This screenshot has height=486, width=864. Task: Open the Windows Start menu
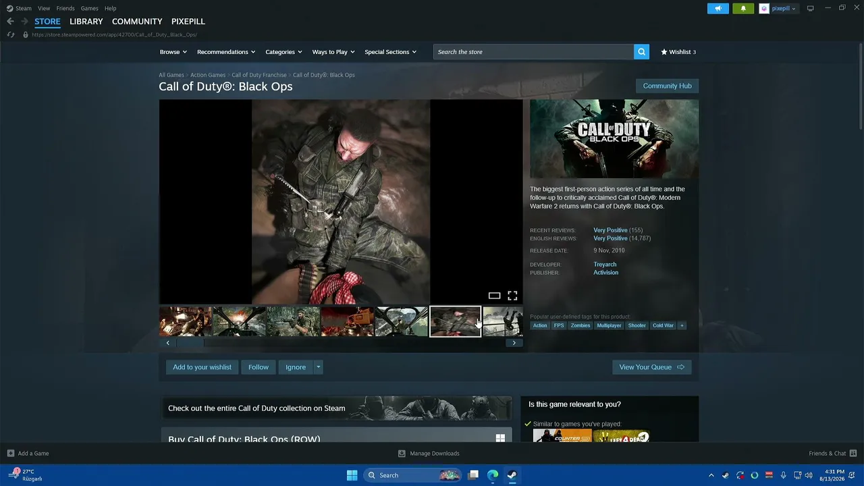[352, 475]
